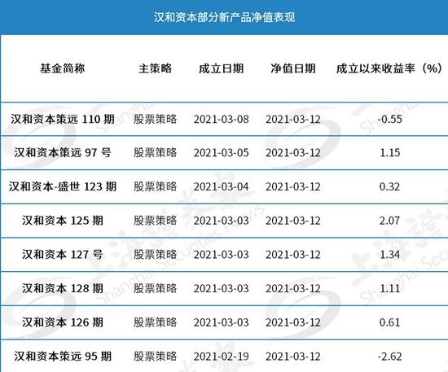
Task: Click the 成立日期 column header
Action: (221, 68)
